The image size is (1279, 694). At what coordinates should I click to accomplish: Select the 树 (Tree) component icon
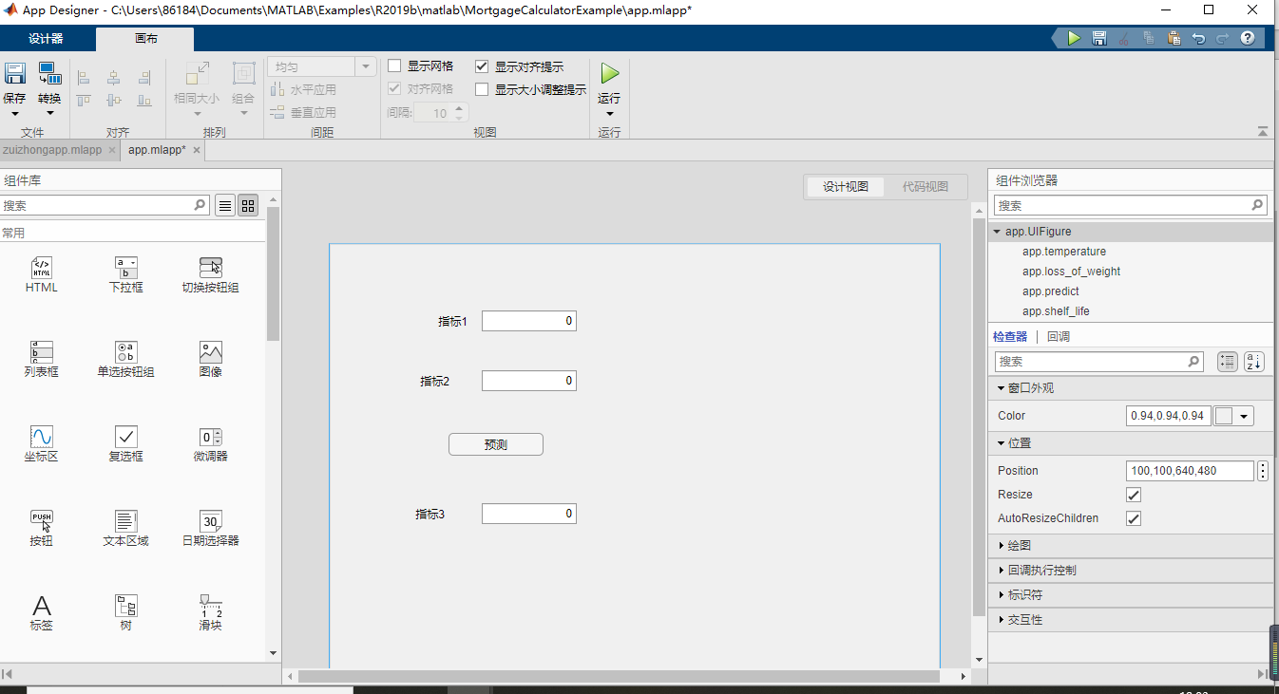click(125, 612)
